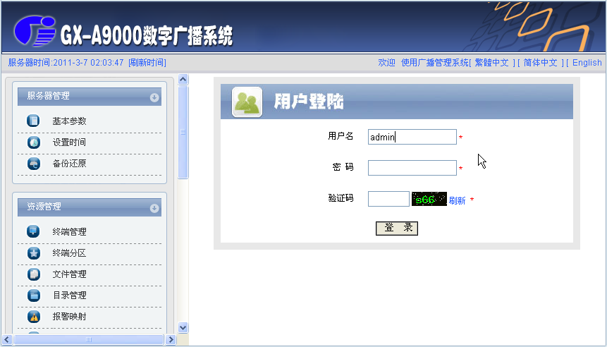Click the 终端管理 icon
Screen dimensions: 607x347
tap(34, 231)
